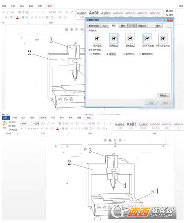Select the 浮于文字上方 wrapping style icon

(163, 38)
